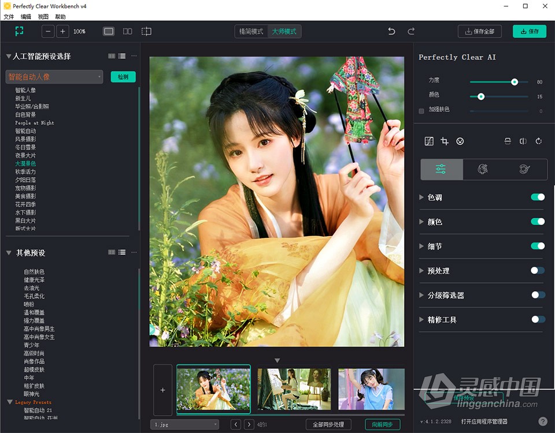Click the 检测 button

click(x=123, y=76)
